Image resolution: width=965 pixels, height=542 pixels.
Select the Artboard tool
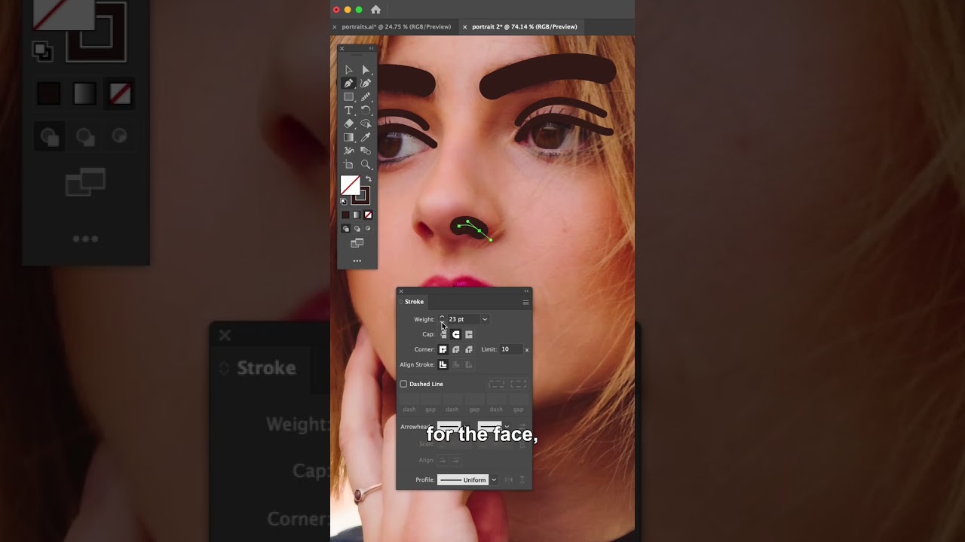pos(348,165)
